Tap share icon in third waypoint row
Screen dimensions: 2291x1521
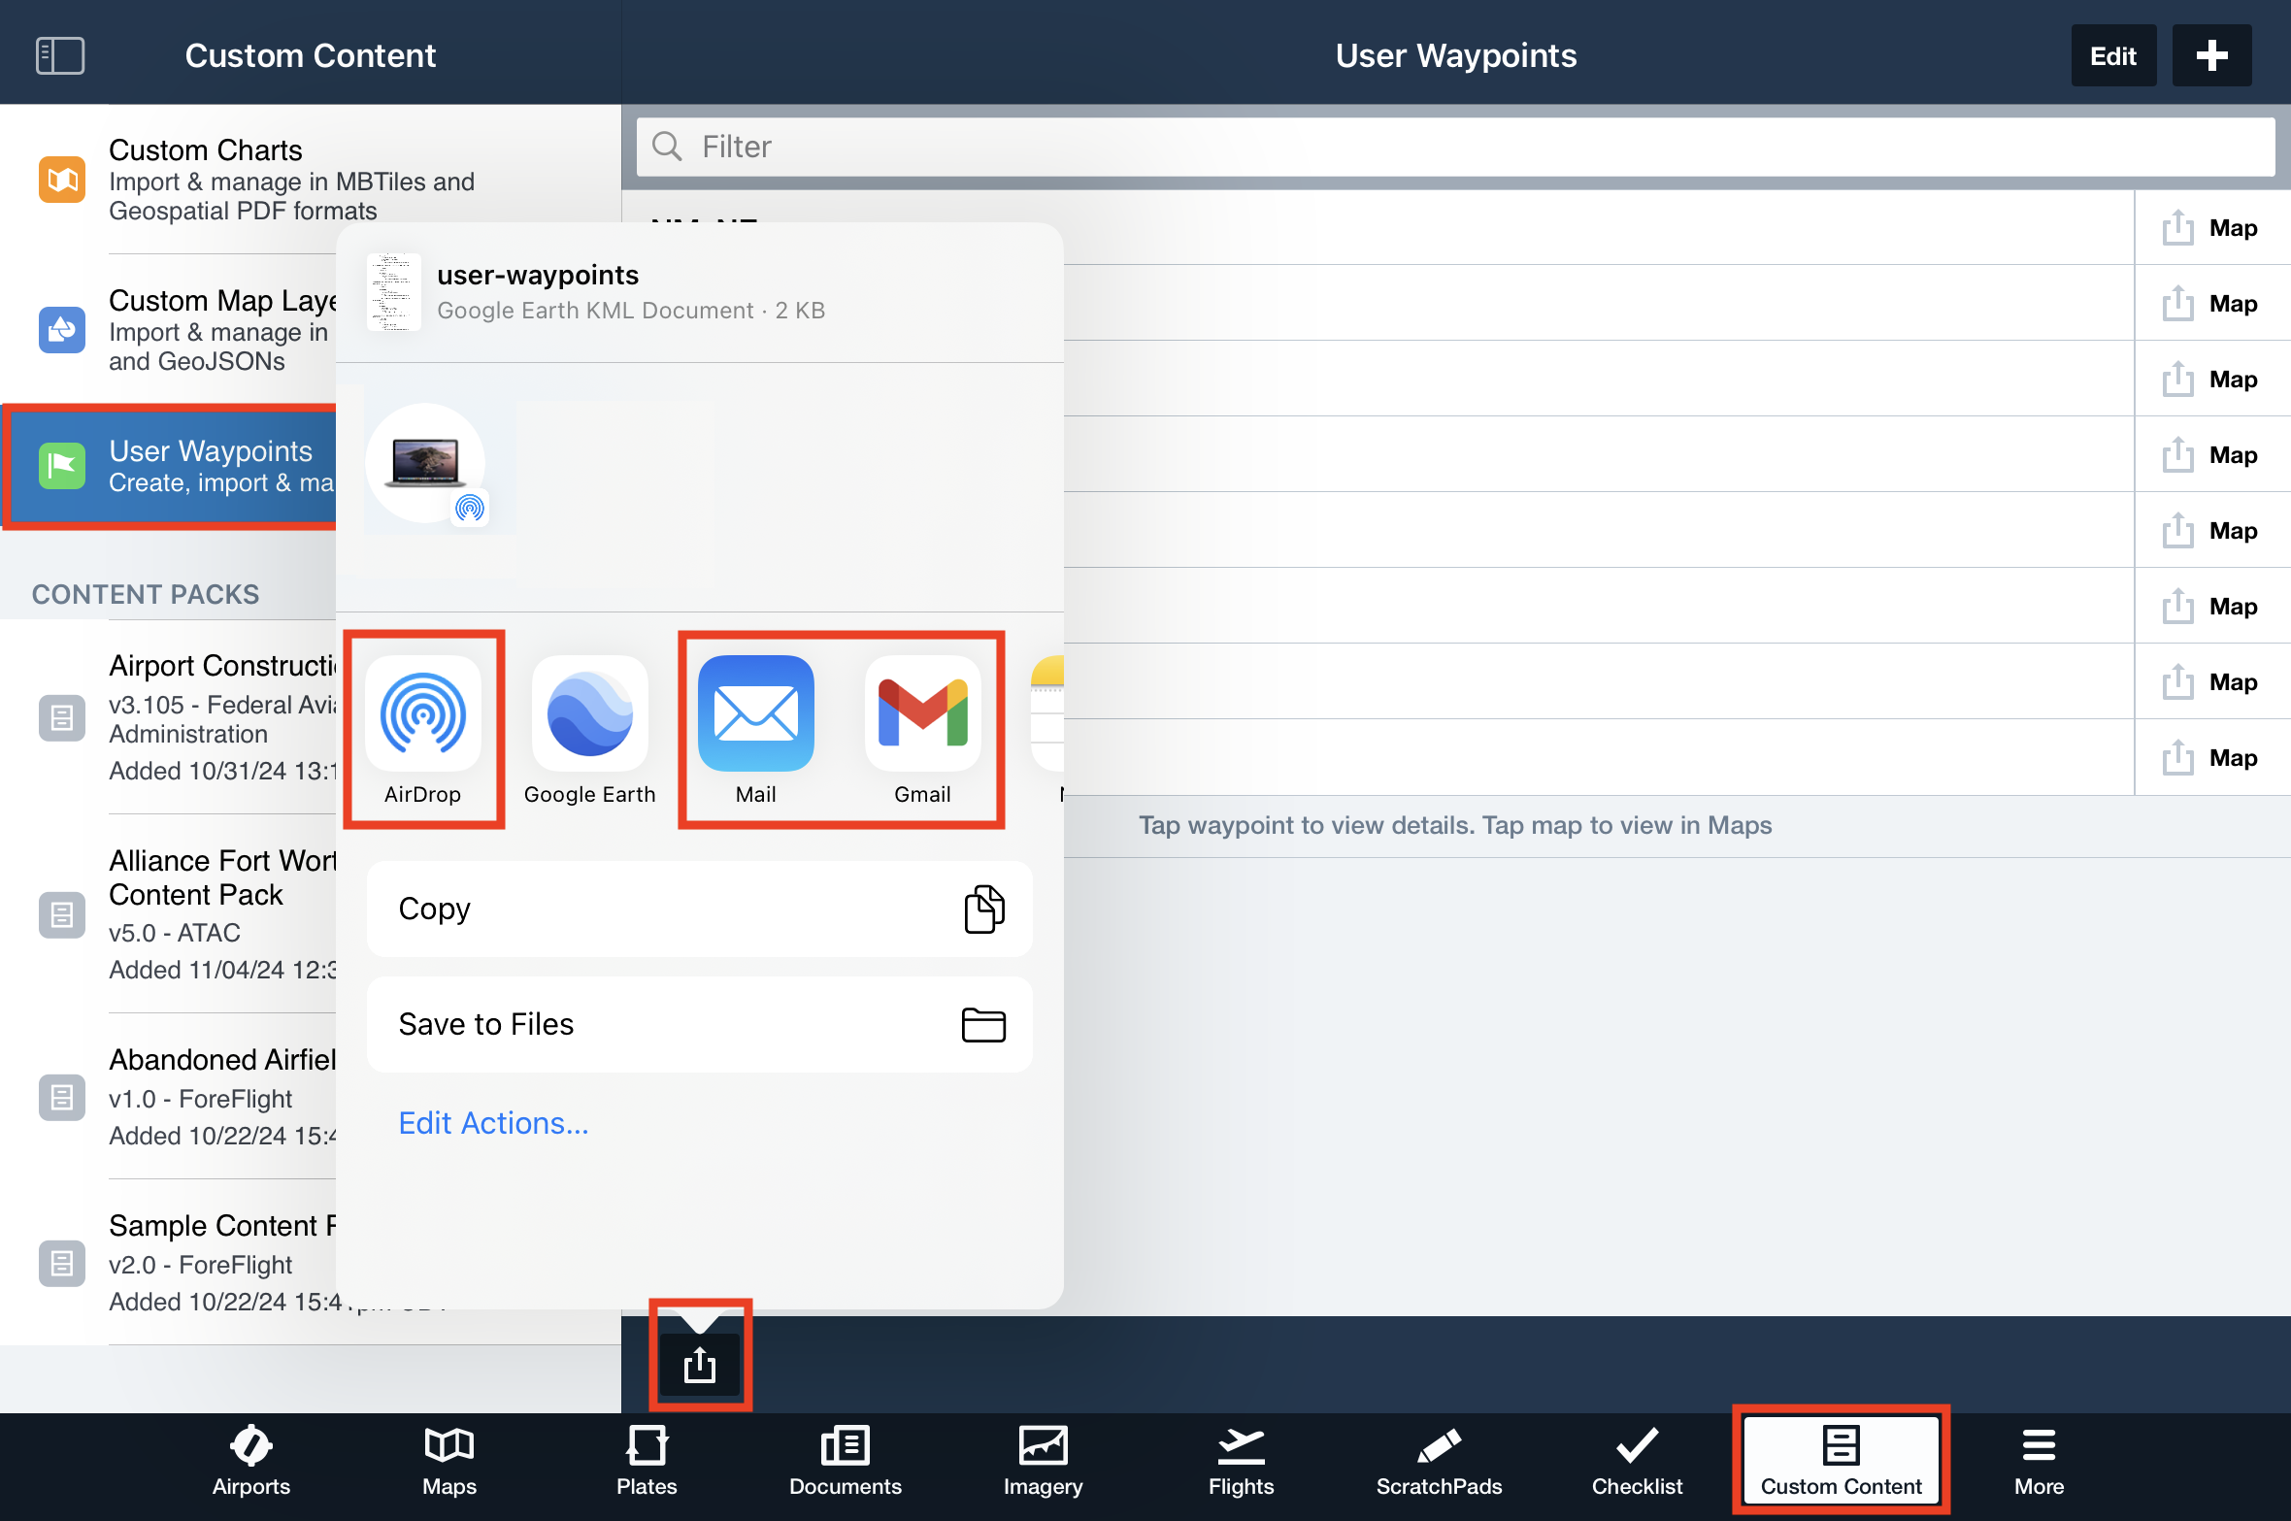pyautogui.click(x=2177, y=379)
